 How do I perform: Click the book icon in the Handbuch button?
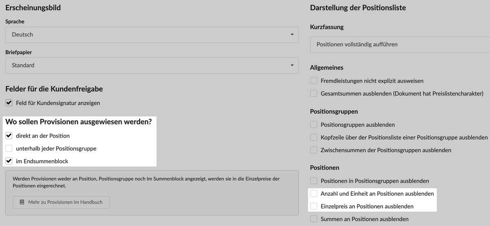coord(22,202)
